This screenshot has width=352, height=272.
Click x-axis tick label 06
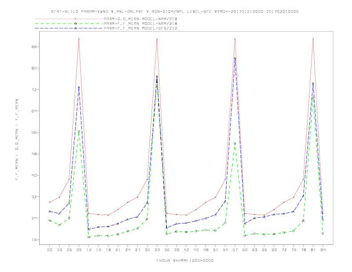tap(69, 250)
